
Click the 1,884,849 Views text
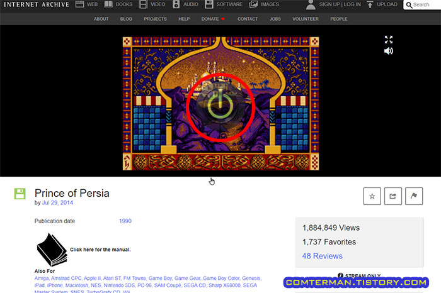point(331,228)
